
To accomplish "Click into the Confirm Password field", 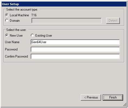I will (75, 56).
